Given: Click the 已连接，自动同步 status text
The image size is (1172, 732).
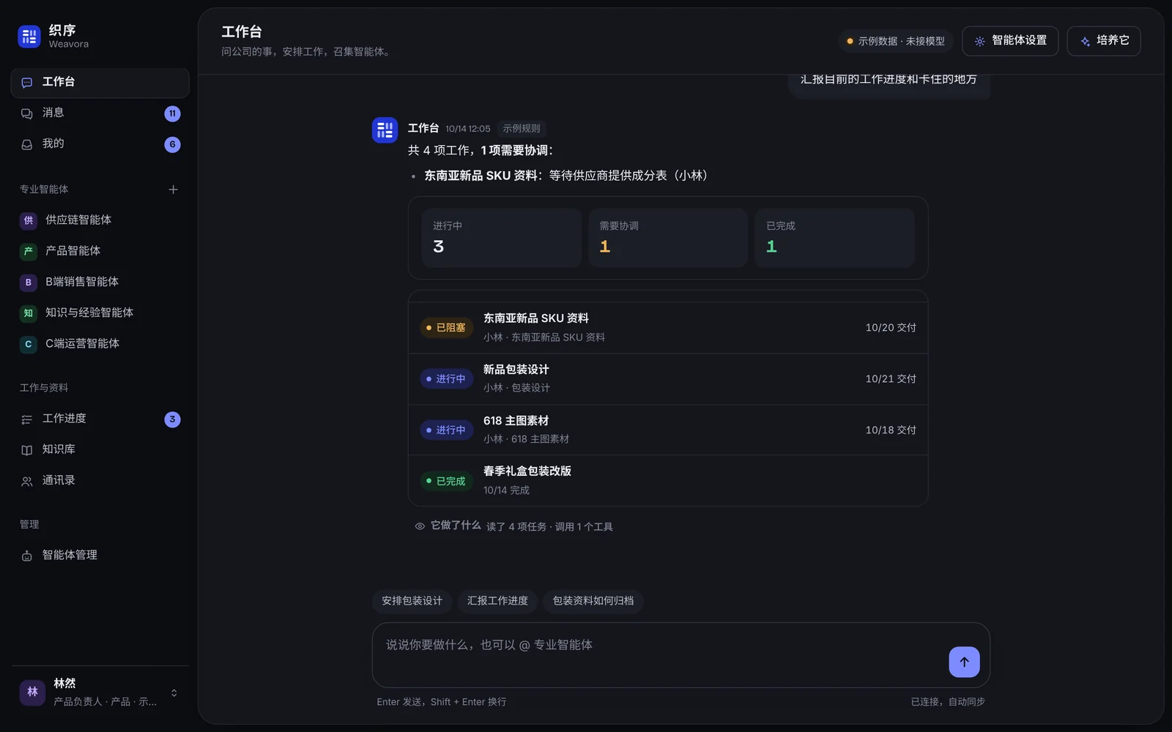Looking at the screenshot, I should click(948, 702).
